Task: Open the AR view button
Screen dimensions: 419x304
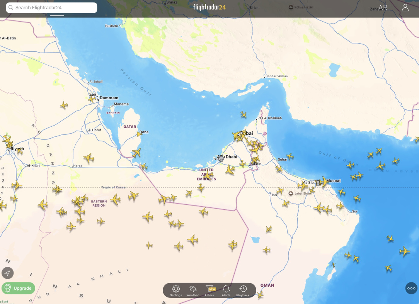Action: click(383, 8)
